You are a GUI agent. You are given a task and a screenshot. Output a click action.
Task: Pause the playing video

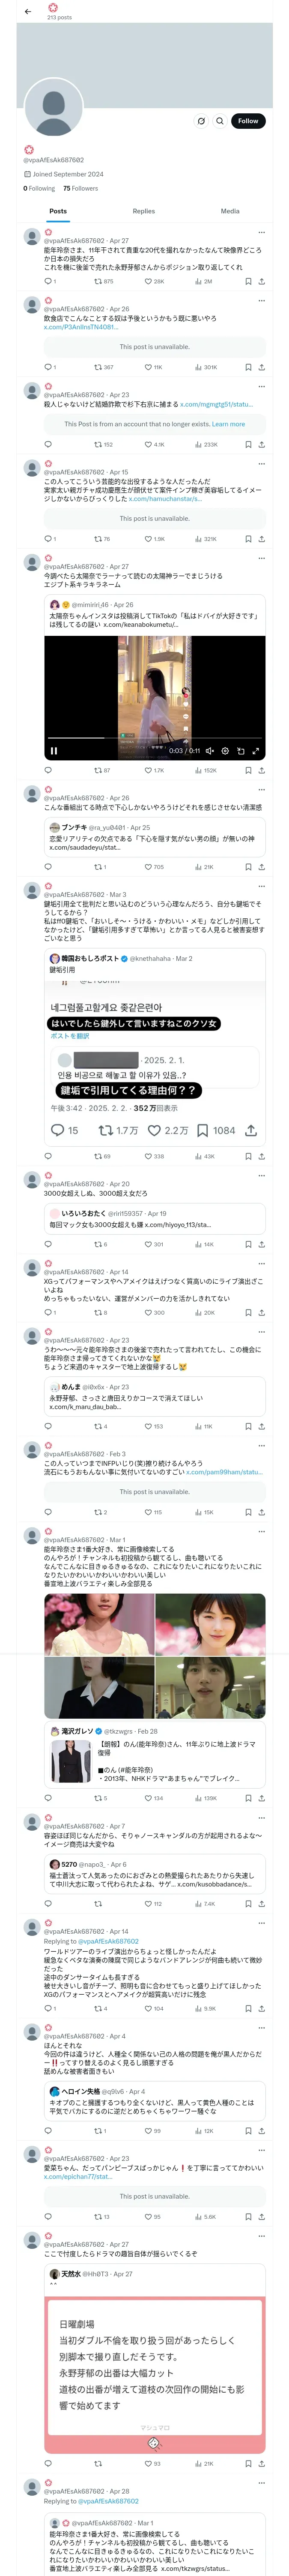pos(54,750)
